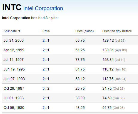Screen dimensions: 138x114
Task: Select the Jul 31, 2000 split date cell
Action: point(13,40)
